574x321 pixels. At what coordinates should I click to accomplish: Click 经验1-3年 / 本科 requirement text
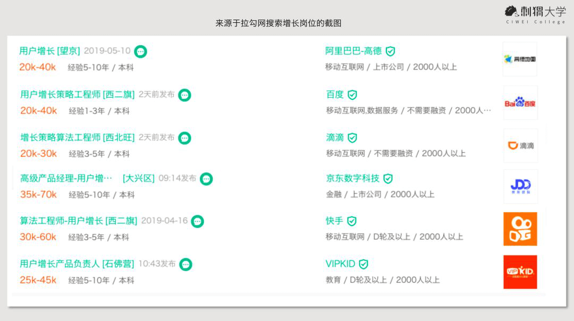pyautogui.click(x=99, y=111)
